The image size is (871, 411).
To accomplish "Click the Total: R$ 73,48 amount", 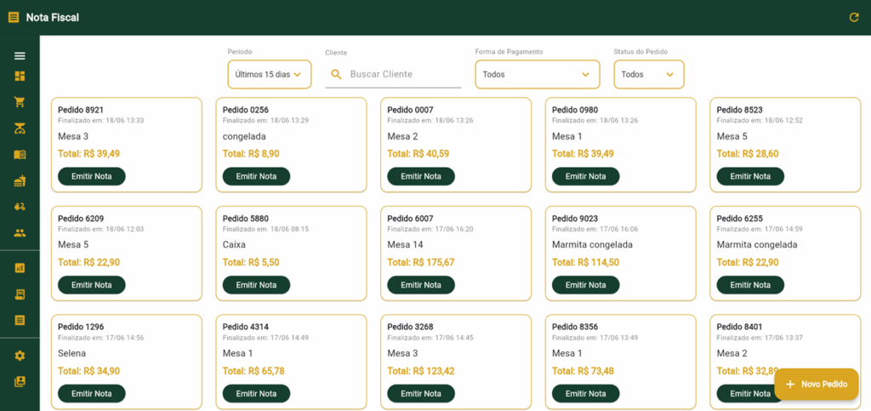I will [x=584, y=371].
